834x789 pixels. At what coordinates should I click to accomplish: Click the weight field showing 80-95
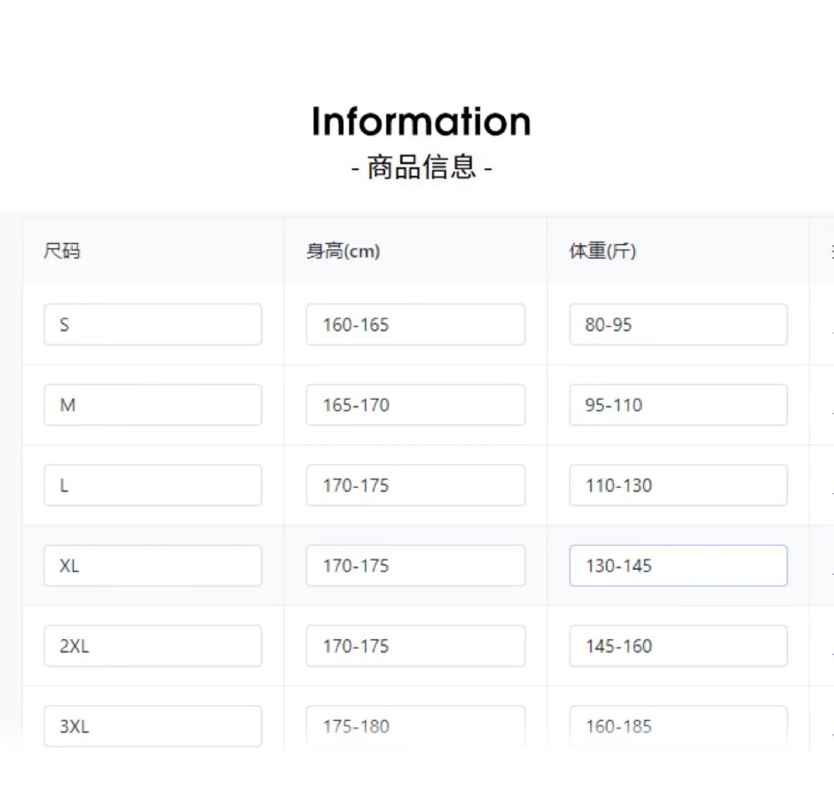click(x=678, y=324)
